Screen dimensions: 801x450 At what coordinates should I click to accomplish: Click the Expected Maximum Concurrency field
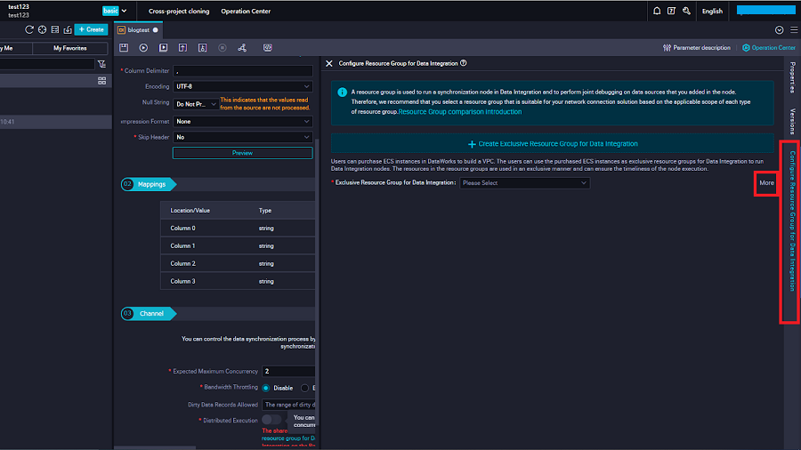click(287, 371)
